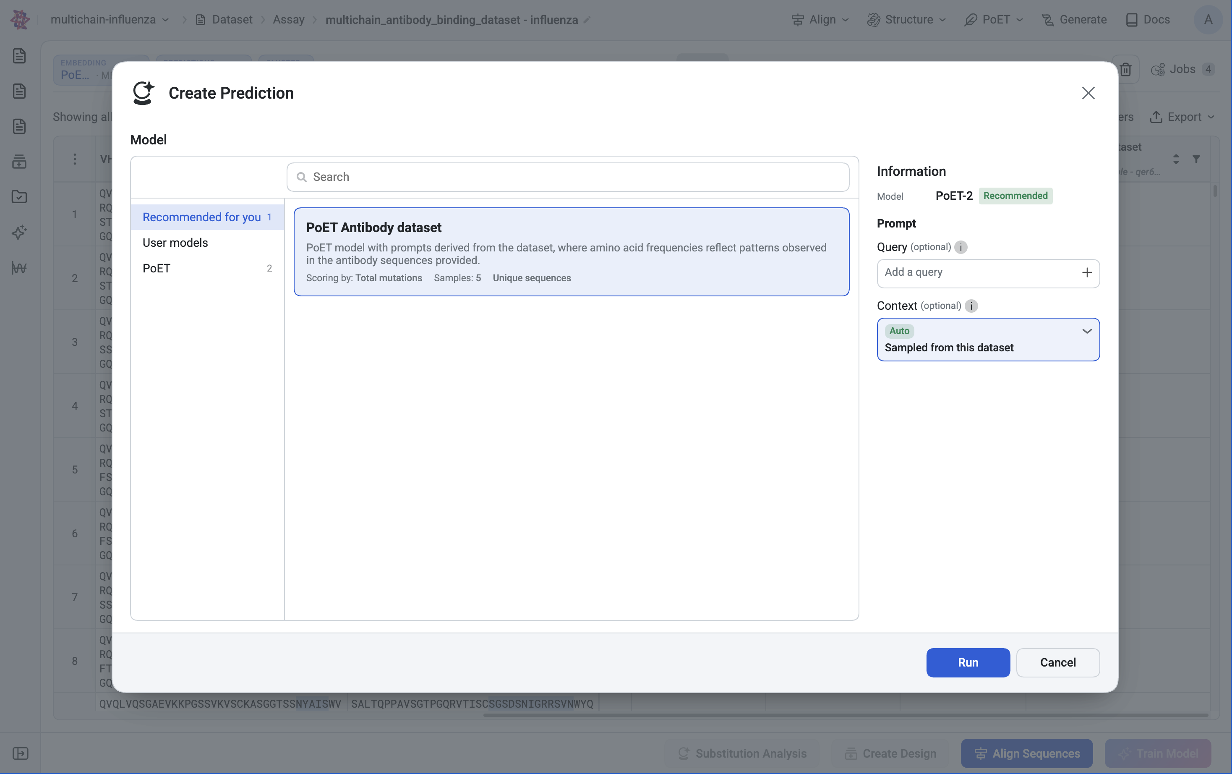Select Recommended for you category
The width and height of the screenshot is (1232, 774).
coord(207,217)
